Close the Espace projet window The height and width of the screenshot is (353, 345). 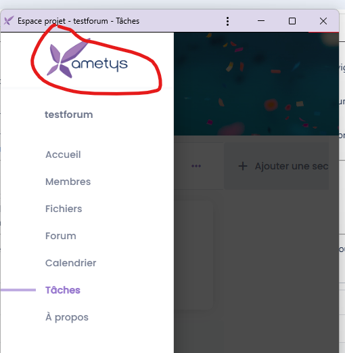tap(323, 21)
